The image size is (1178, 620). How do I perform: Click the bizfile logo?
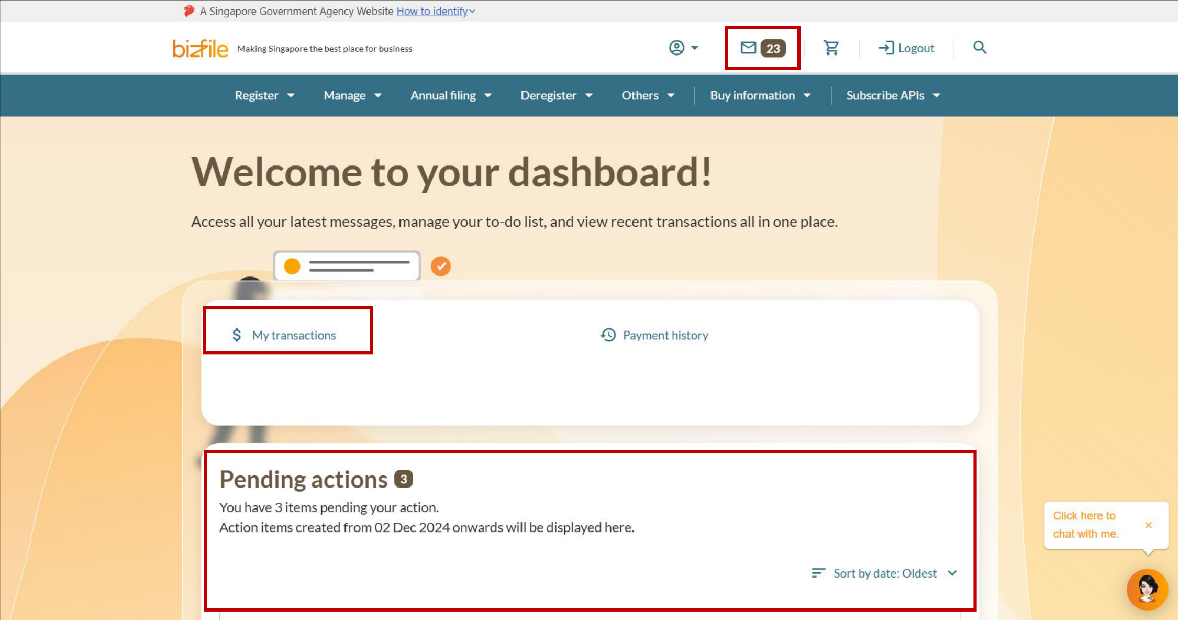pyautogui.click(x=201, y=48)
